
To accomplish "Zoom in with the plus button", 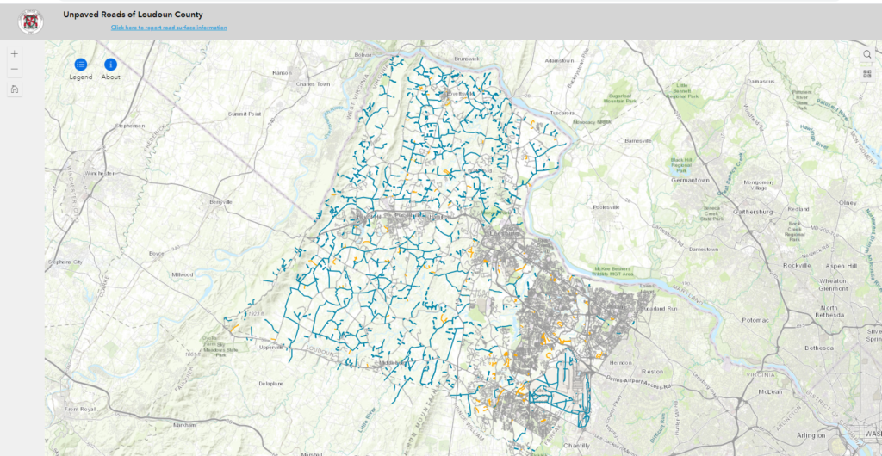I will (x=15, y=54).
